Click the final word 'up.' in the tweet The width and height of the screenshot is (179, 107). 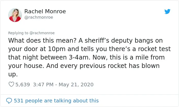13,74
